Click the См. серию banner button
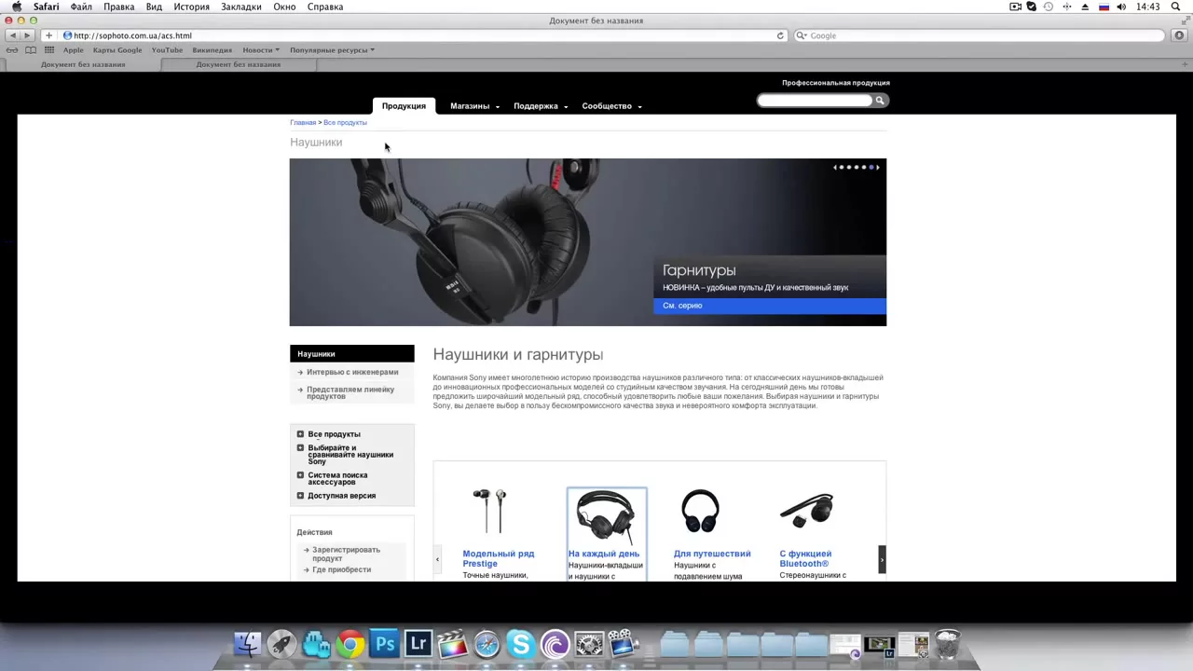Viewport: 1193px width, 671px height. tap(770, 306)
